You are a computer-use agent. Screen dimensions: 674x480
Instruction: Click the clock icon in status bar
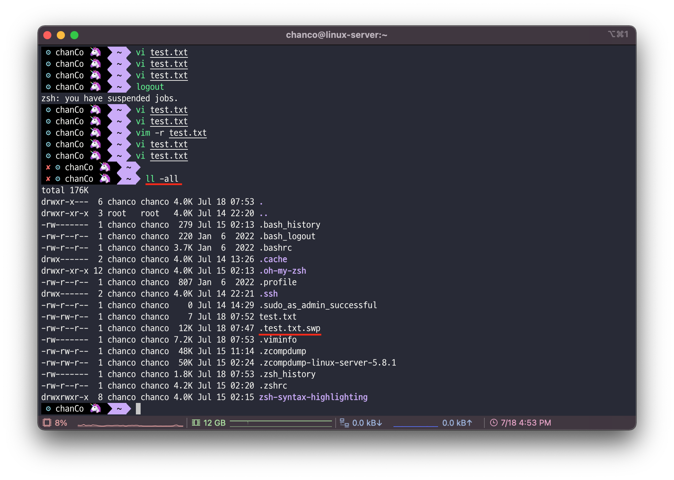coord(494,423)
